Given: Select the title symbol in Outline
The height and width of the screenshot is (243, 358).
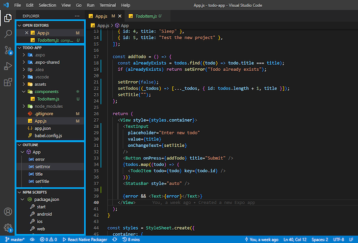Looking at the screenshot, I should pos(50,174).
